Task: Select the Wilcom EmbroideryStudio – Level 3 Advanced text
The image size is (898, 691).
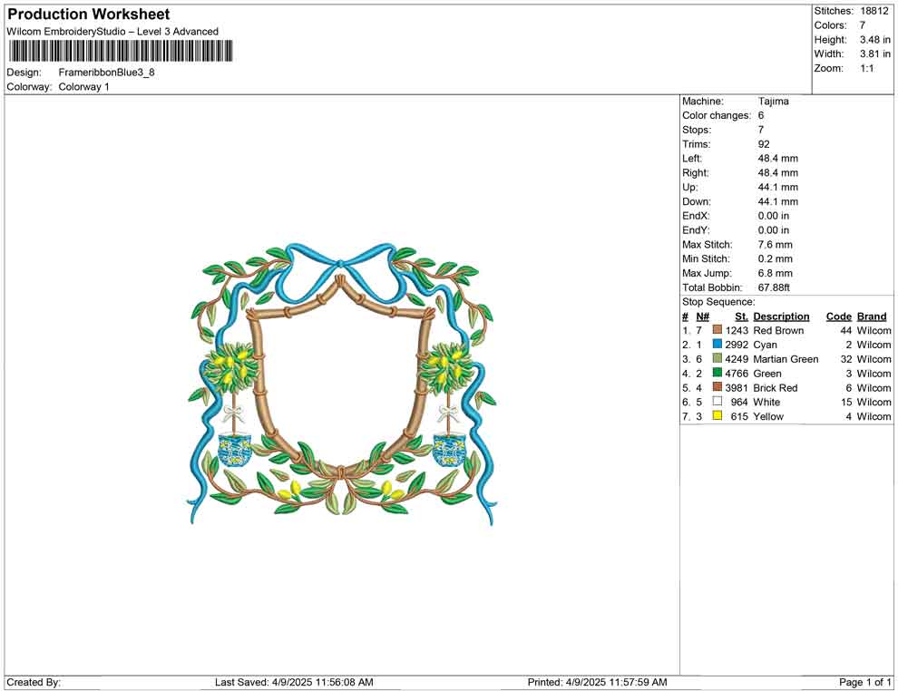Action: [x=112, y=32]
